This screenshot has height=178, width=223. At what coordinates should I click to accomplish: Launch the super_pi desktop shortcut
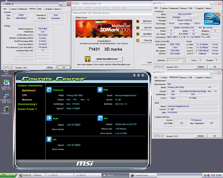(6, 85)
